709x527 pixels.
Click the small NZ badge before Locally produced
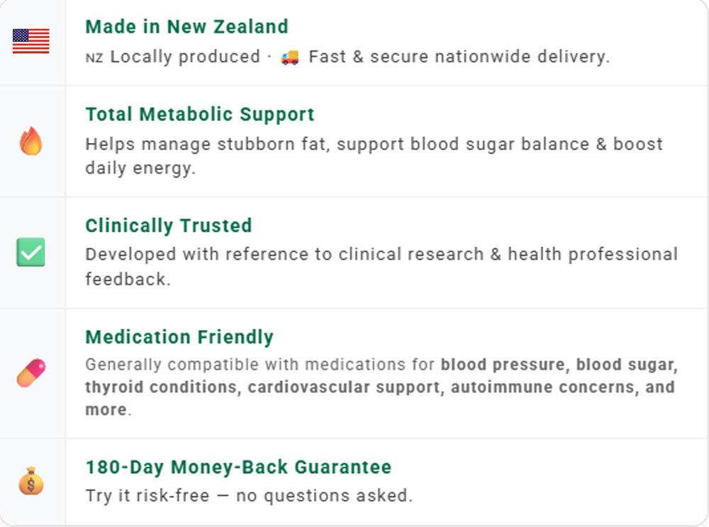coord(94,58)
